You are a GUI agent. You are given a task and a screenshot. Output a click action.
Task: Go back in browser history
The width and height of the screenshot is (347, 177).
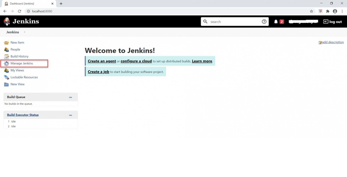pos(5,11)
